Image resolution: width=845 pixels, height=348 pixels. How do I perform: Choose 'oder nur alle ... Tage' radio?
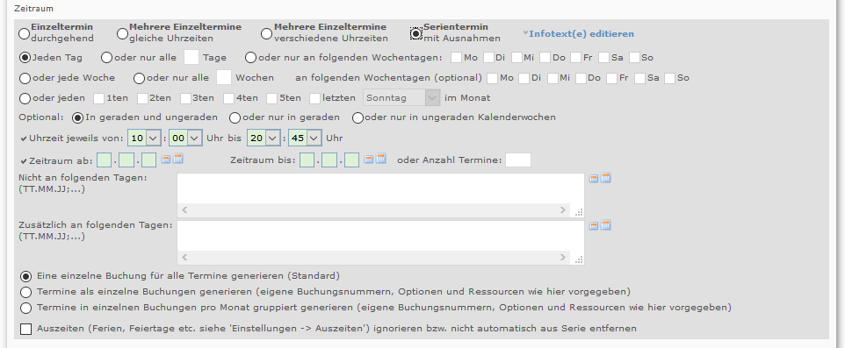click(x=106, y=58)
